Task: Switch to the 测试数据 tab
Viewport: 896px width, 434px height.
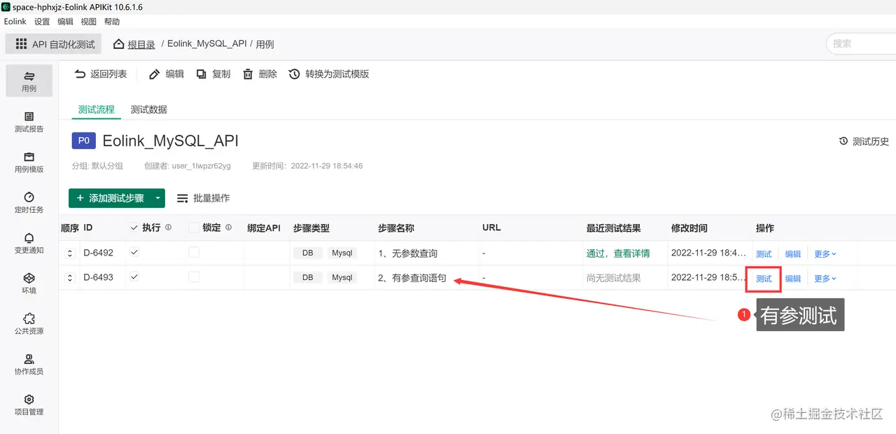Action: [x=148, y=110]
